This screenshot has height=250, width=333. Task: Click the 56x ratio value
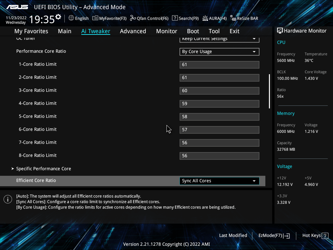tap(280, 96)
